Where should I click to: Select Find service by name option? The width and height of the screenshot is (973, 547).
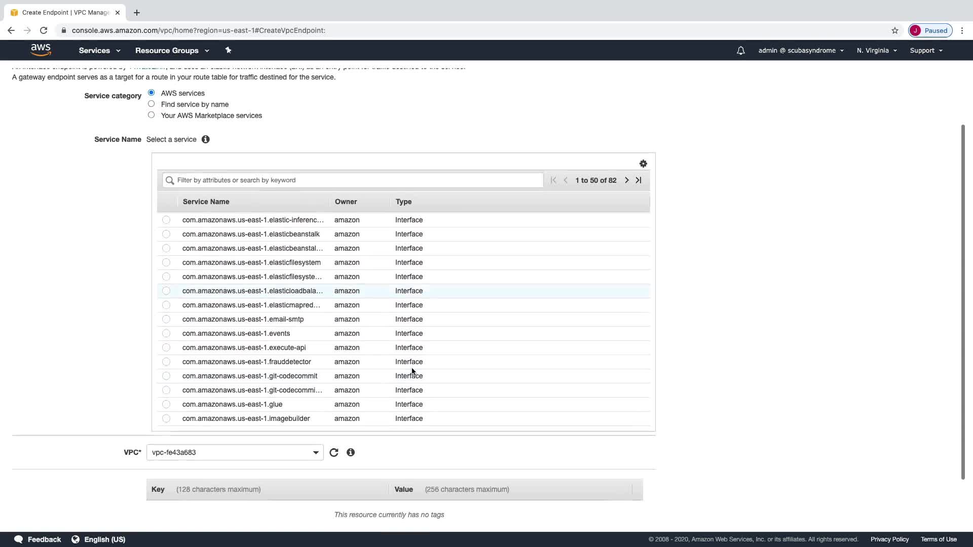click(x=151, y=104)
